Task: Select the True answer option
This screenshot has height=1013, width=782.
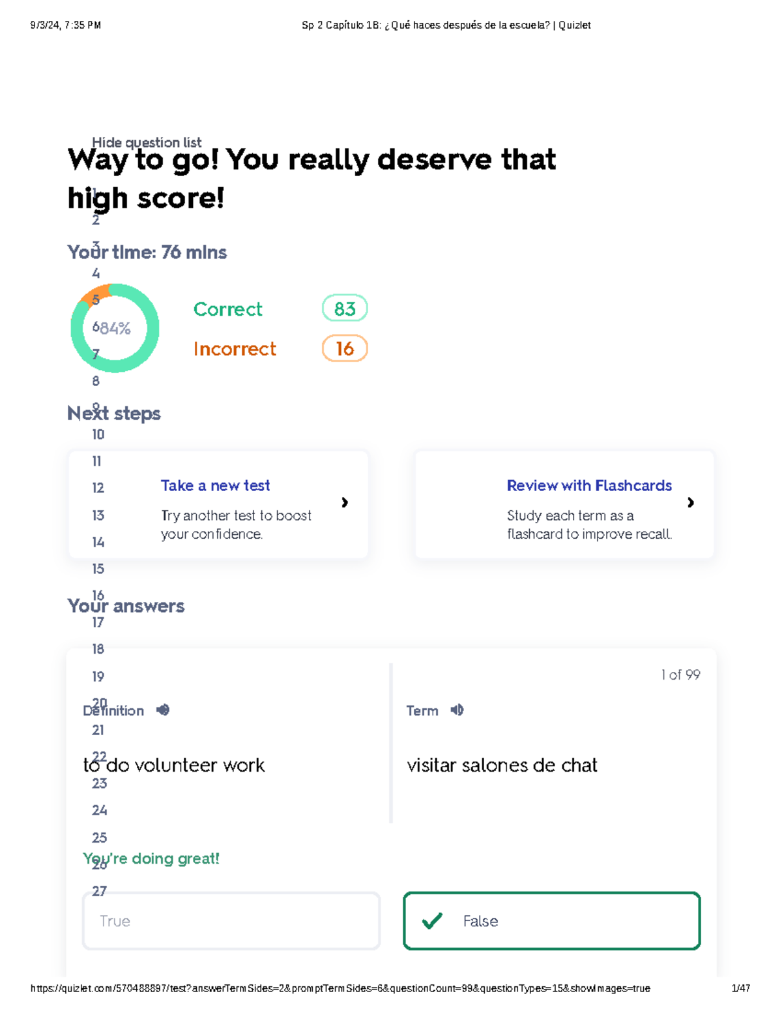Action: 231,921
